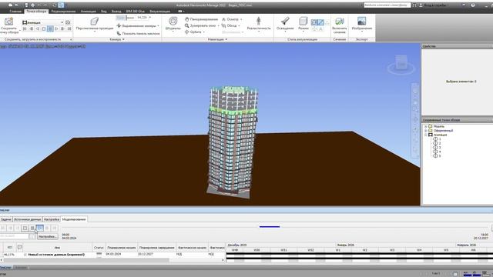Switch to the Анимация ribbon tab
The height and width of the screenshot is (277, 493).
(89, 11)
